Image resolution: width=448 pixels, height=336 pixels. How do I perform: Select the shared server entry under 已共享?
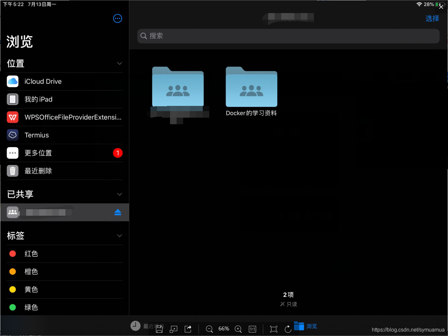[x=65, y=212]
